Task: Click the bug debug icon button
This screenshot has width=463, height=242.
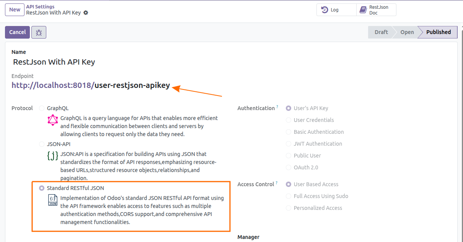Action: [39, 32]
